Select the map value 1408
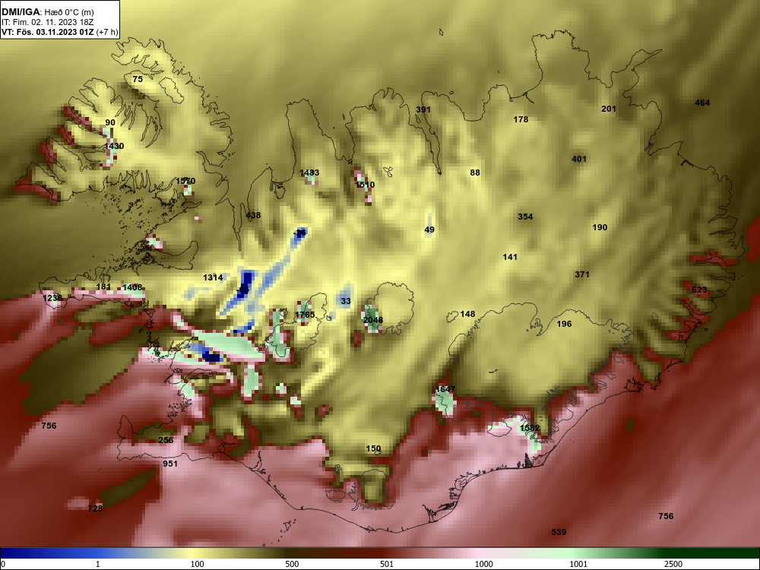This screenshot has height=570, width=760. (x=132, y=287)
